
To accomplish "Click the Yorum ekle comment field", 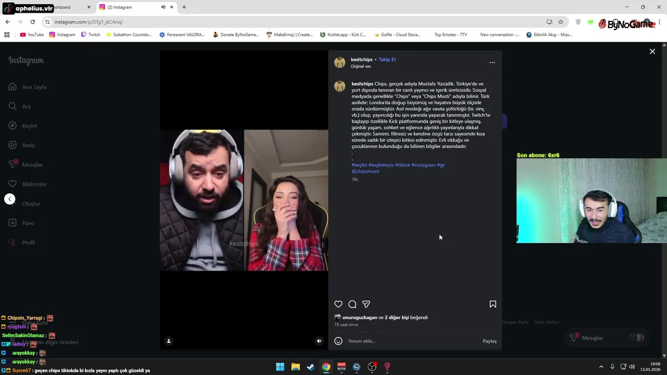I will coord(412,341).
